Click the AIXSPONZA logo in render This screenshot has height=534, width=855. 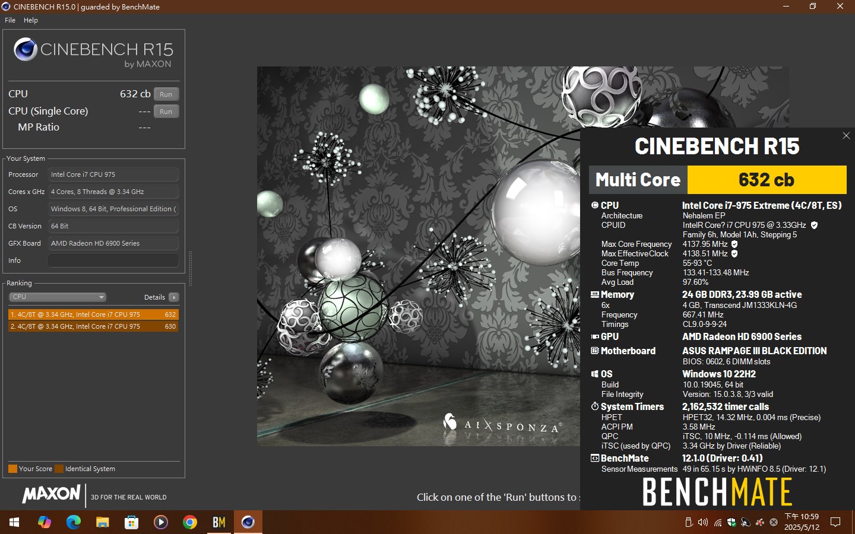click(x=502, y=424)
